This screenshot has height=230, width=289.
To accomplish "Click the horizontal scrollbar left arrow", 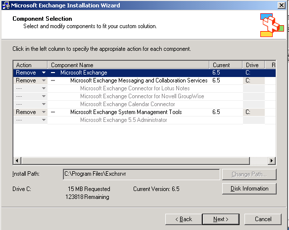I will (x=17, y=161).
